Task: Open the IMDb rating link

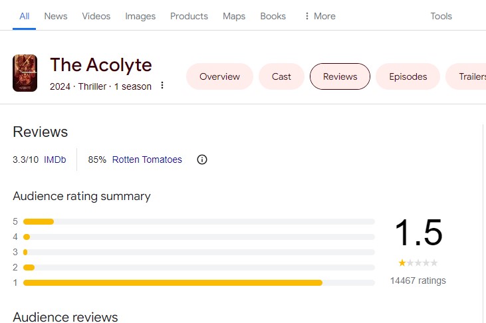Action: (55, 160)
